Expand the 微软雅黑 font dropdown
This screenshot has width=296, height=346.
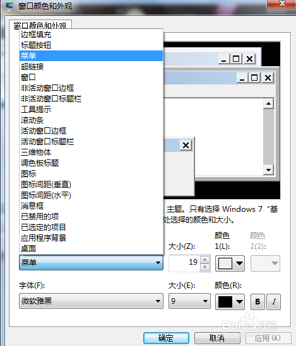click(x=91, y=301)
